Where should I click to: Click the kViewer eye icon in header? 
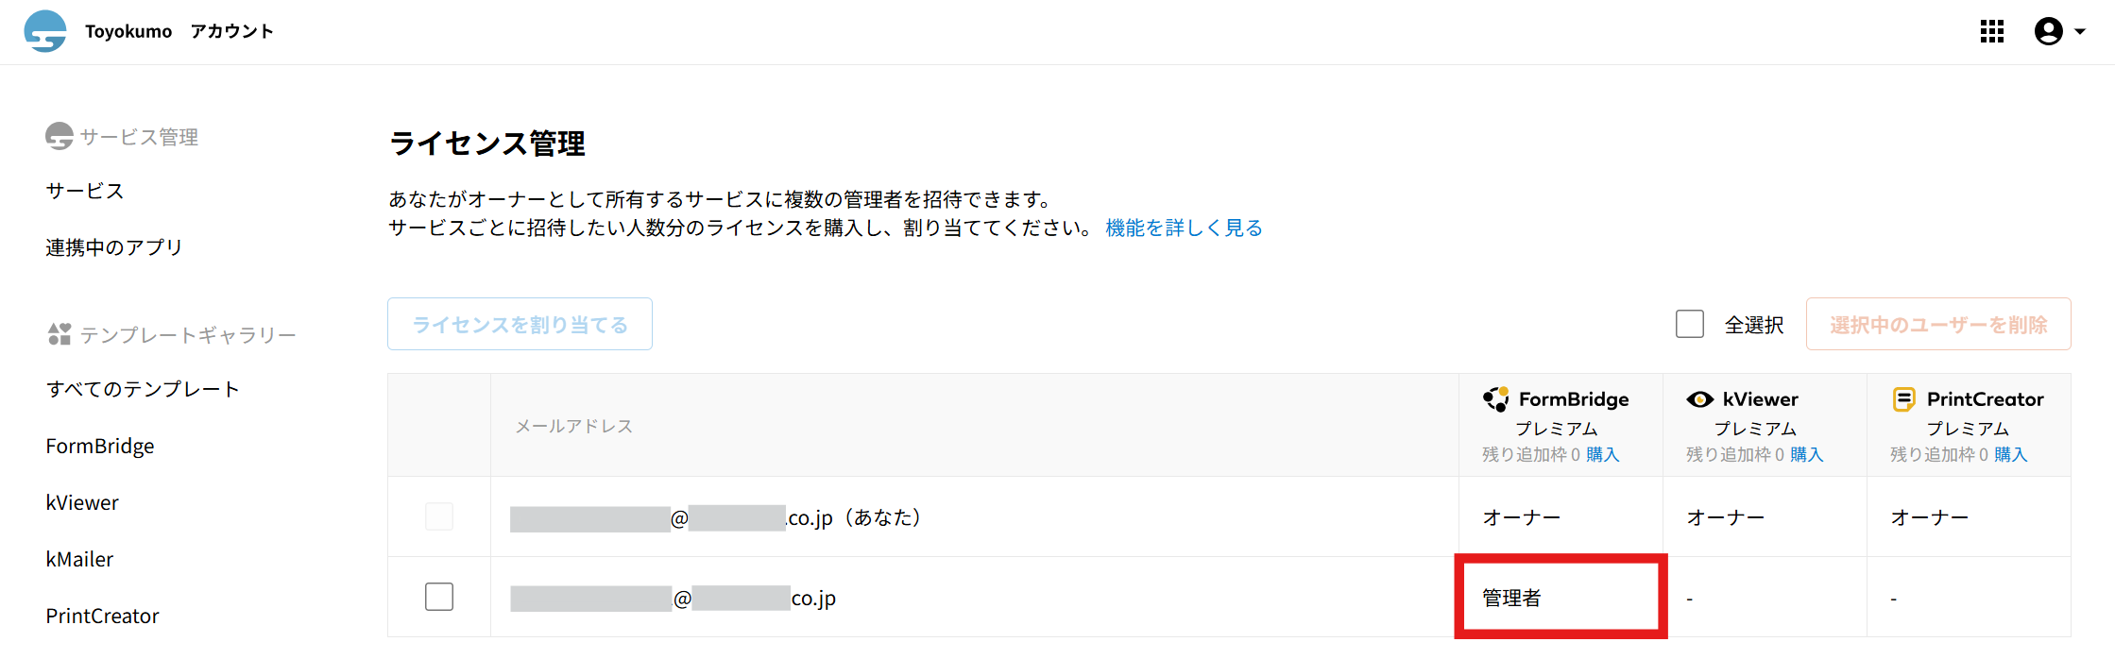(1699, 399)
